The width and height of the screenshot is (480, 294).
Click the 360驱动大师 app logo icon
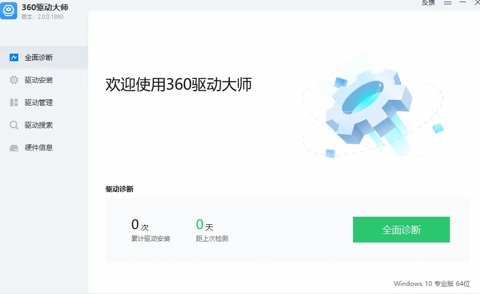click(8, 10)
